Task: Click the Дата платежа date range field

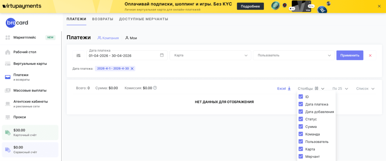Action: [127, 56]
